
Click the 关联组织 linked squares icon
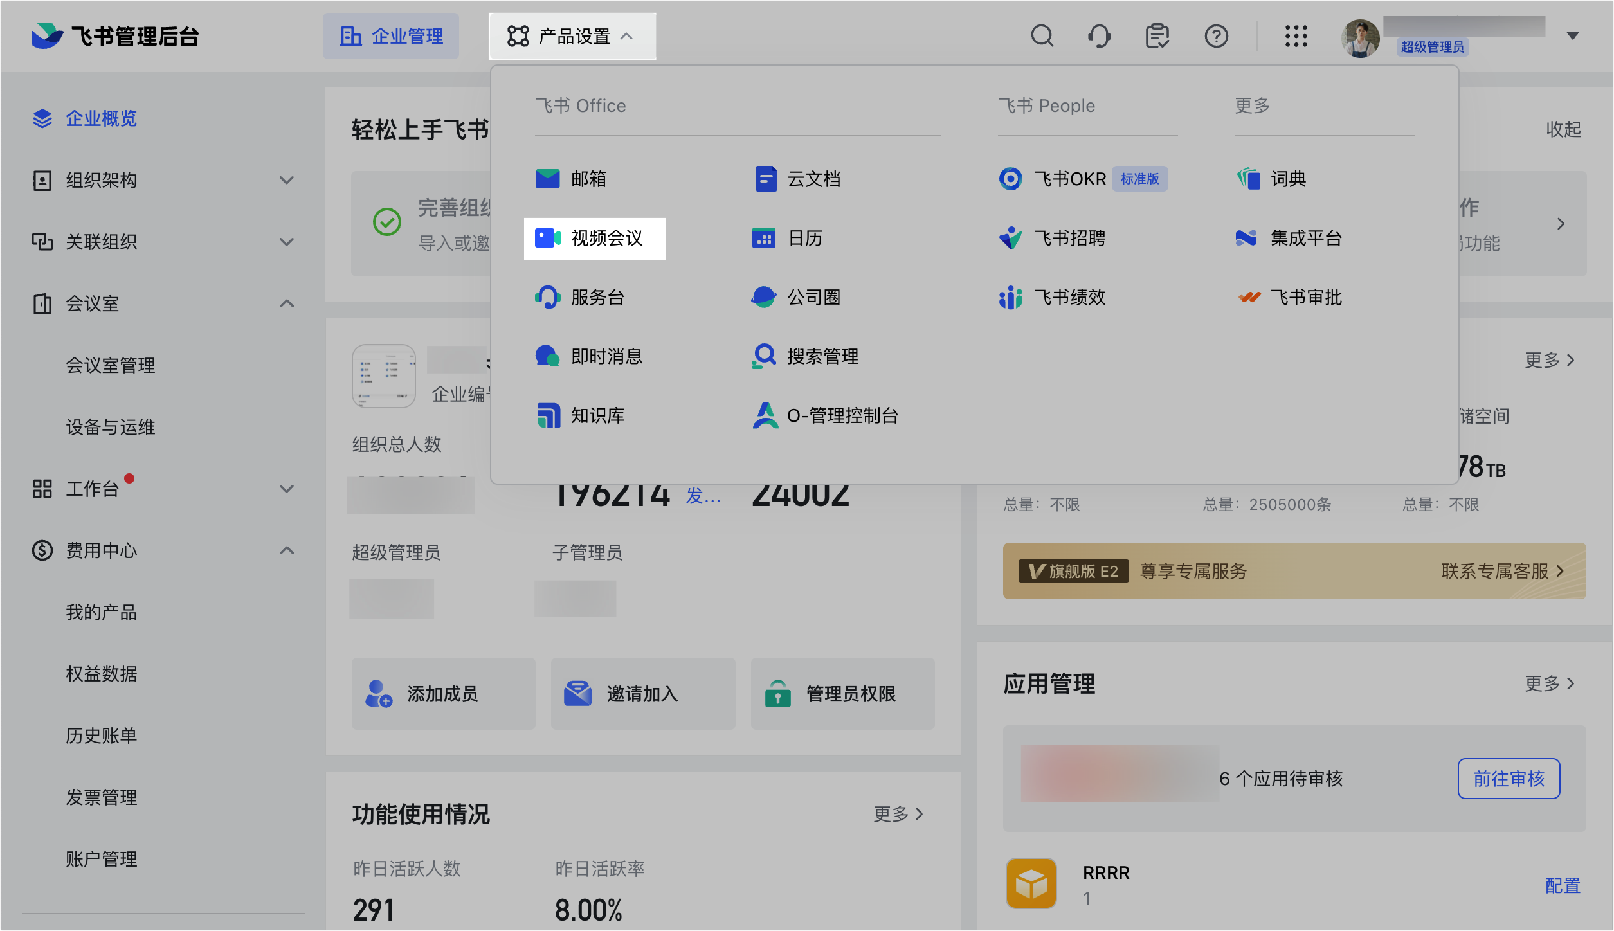[42, 242]
